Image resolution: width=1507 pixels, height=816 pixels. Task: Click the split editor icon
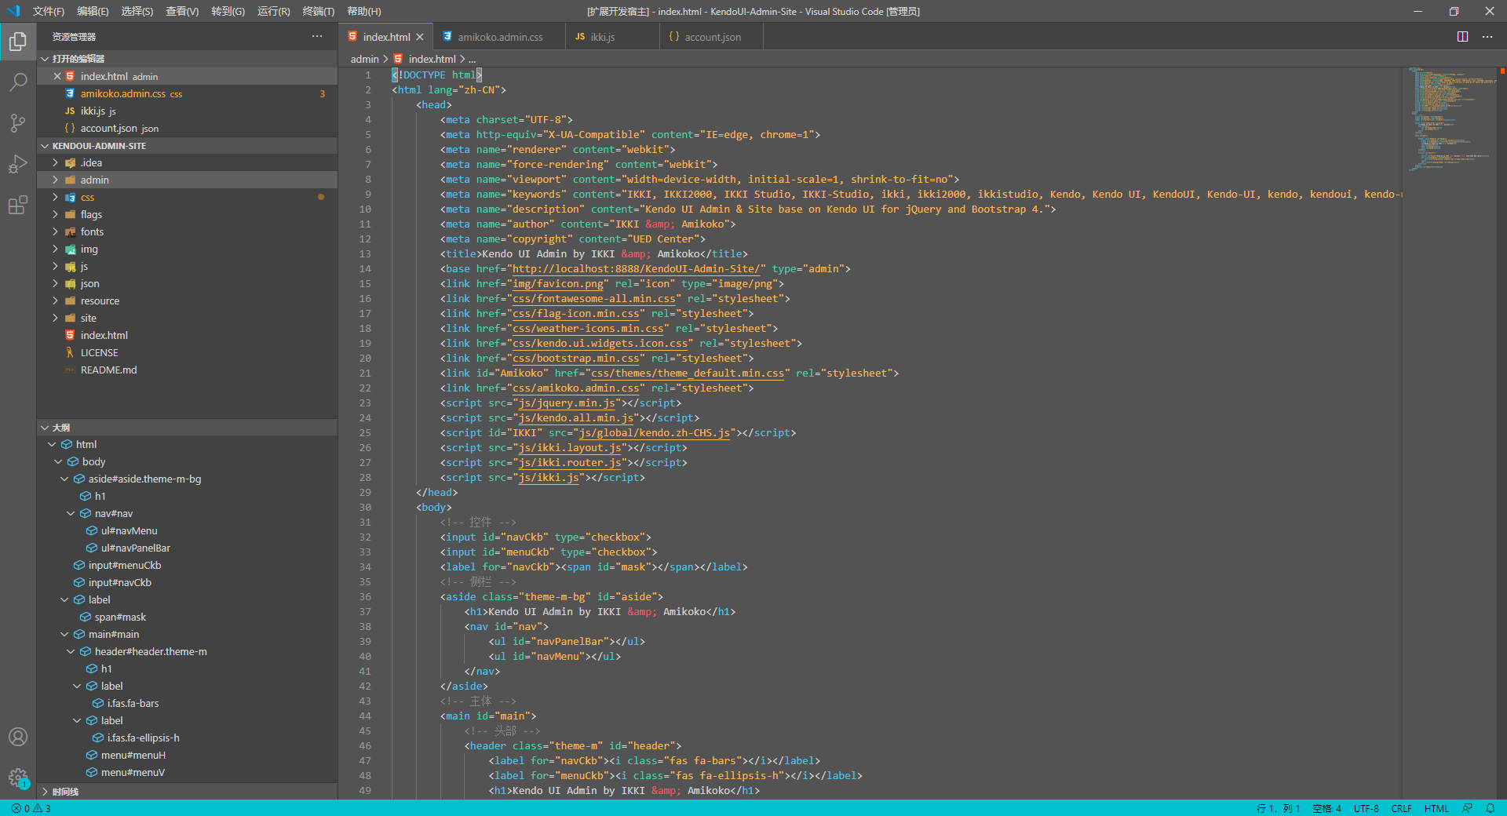1462,37
